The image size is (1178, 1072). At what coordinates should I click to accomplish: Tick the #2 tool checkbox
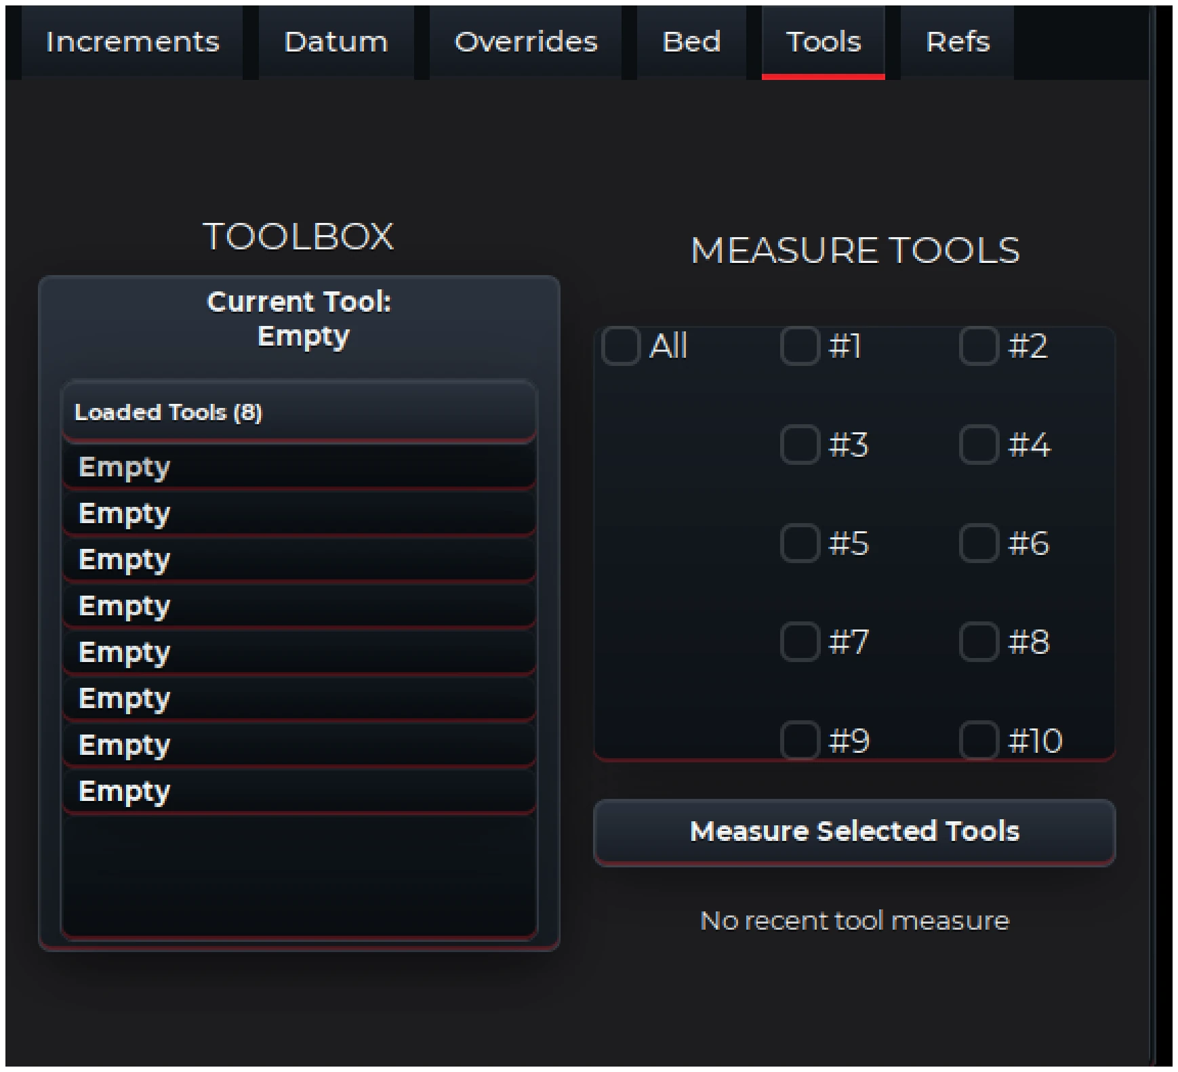pyautogui.click(x=979, y=346)
